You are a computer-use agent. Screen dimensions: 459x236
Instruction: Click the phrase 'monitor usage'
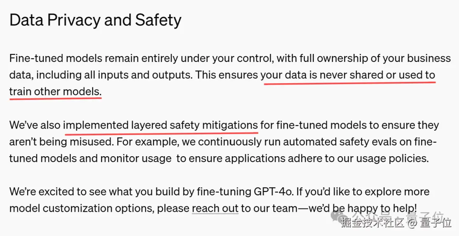(x=136, y=158)
